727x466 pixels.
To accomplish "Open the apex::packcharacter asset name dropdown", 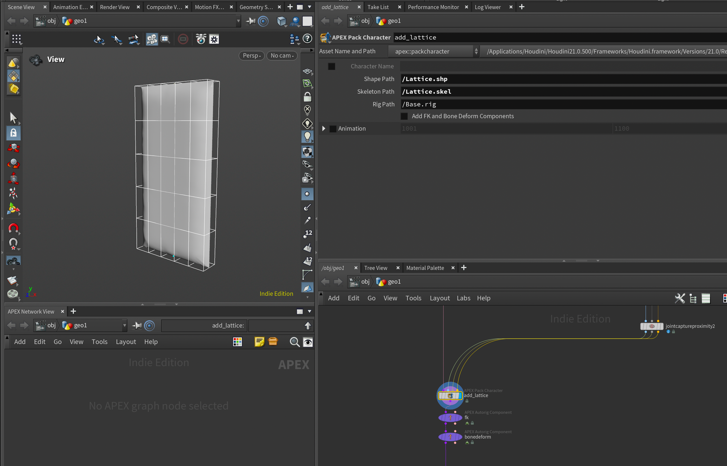I will click(433, 52).
